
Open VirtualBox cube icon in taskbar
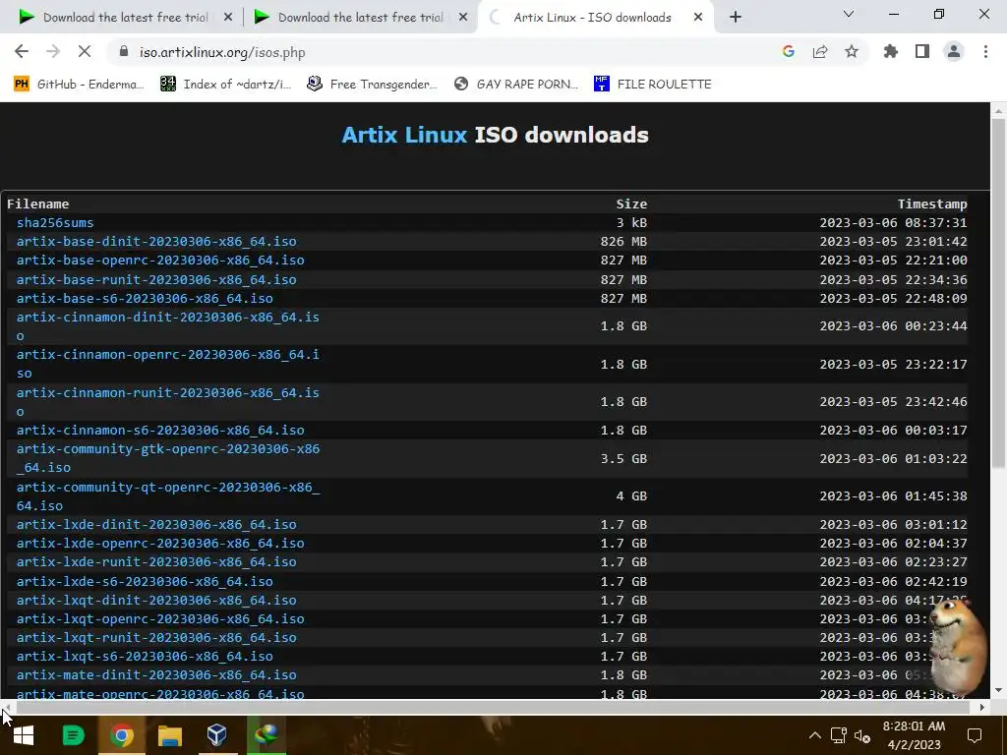pos(217,735)
